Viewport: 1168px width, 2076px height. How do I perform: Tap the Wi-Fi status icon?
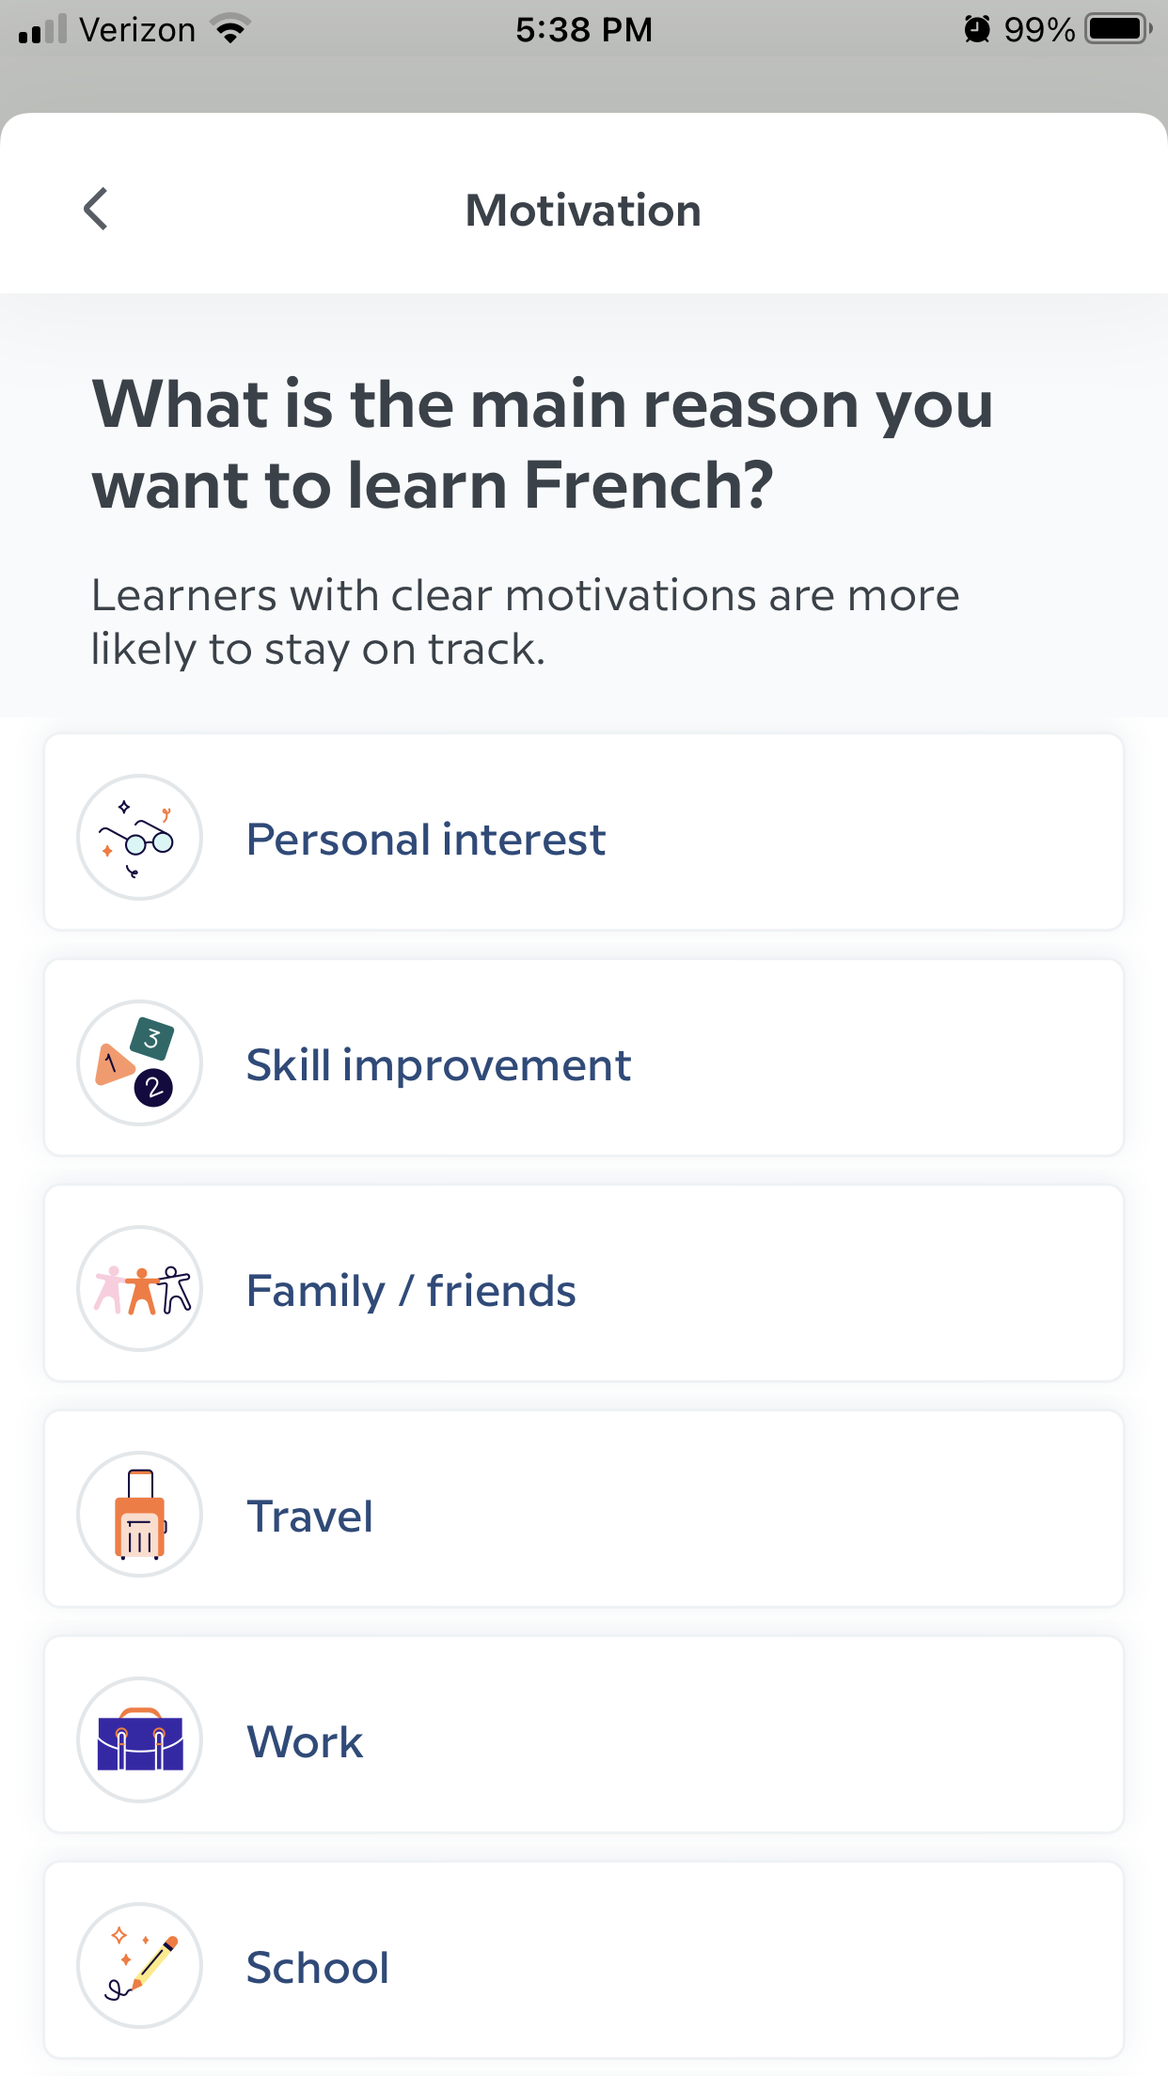(230, 29)
